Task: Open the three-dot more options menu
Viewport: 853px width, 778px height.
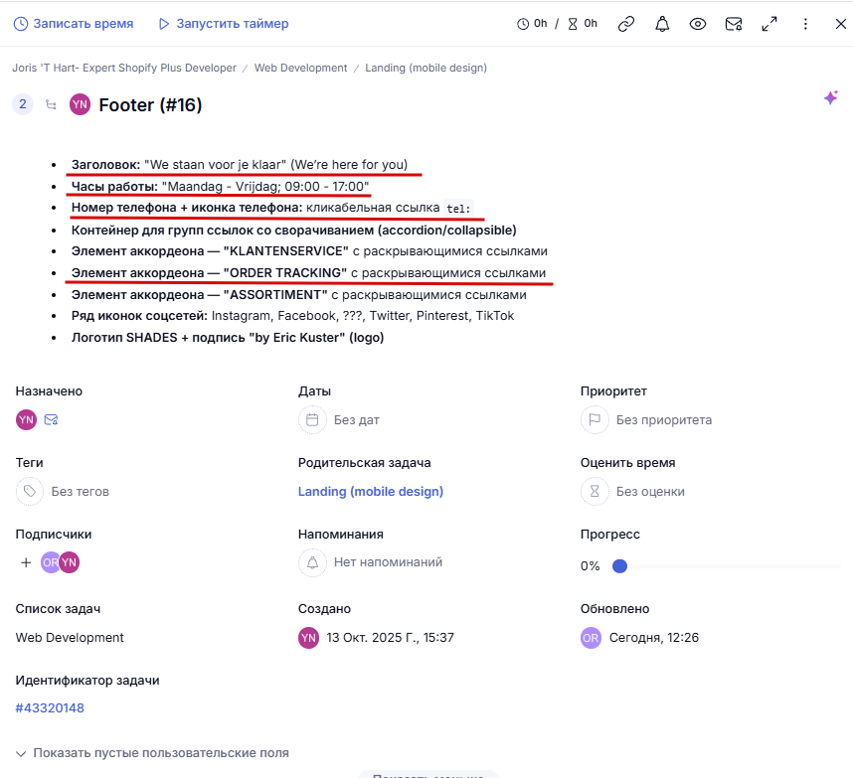Action: 805,24
